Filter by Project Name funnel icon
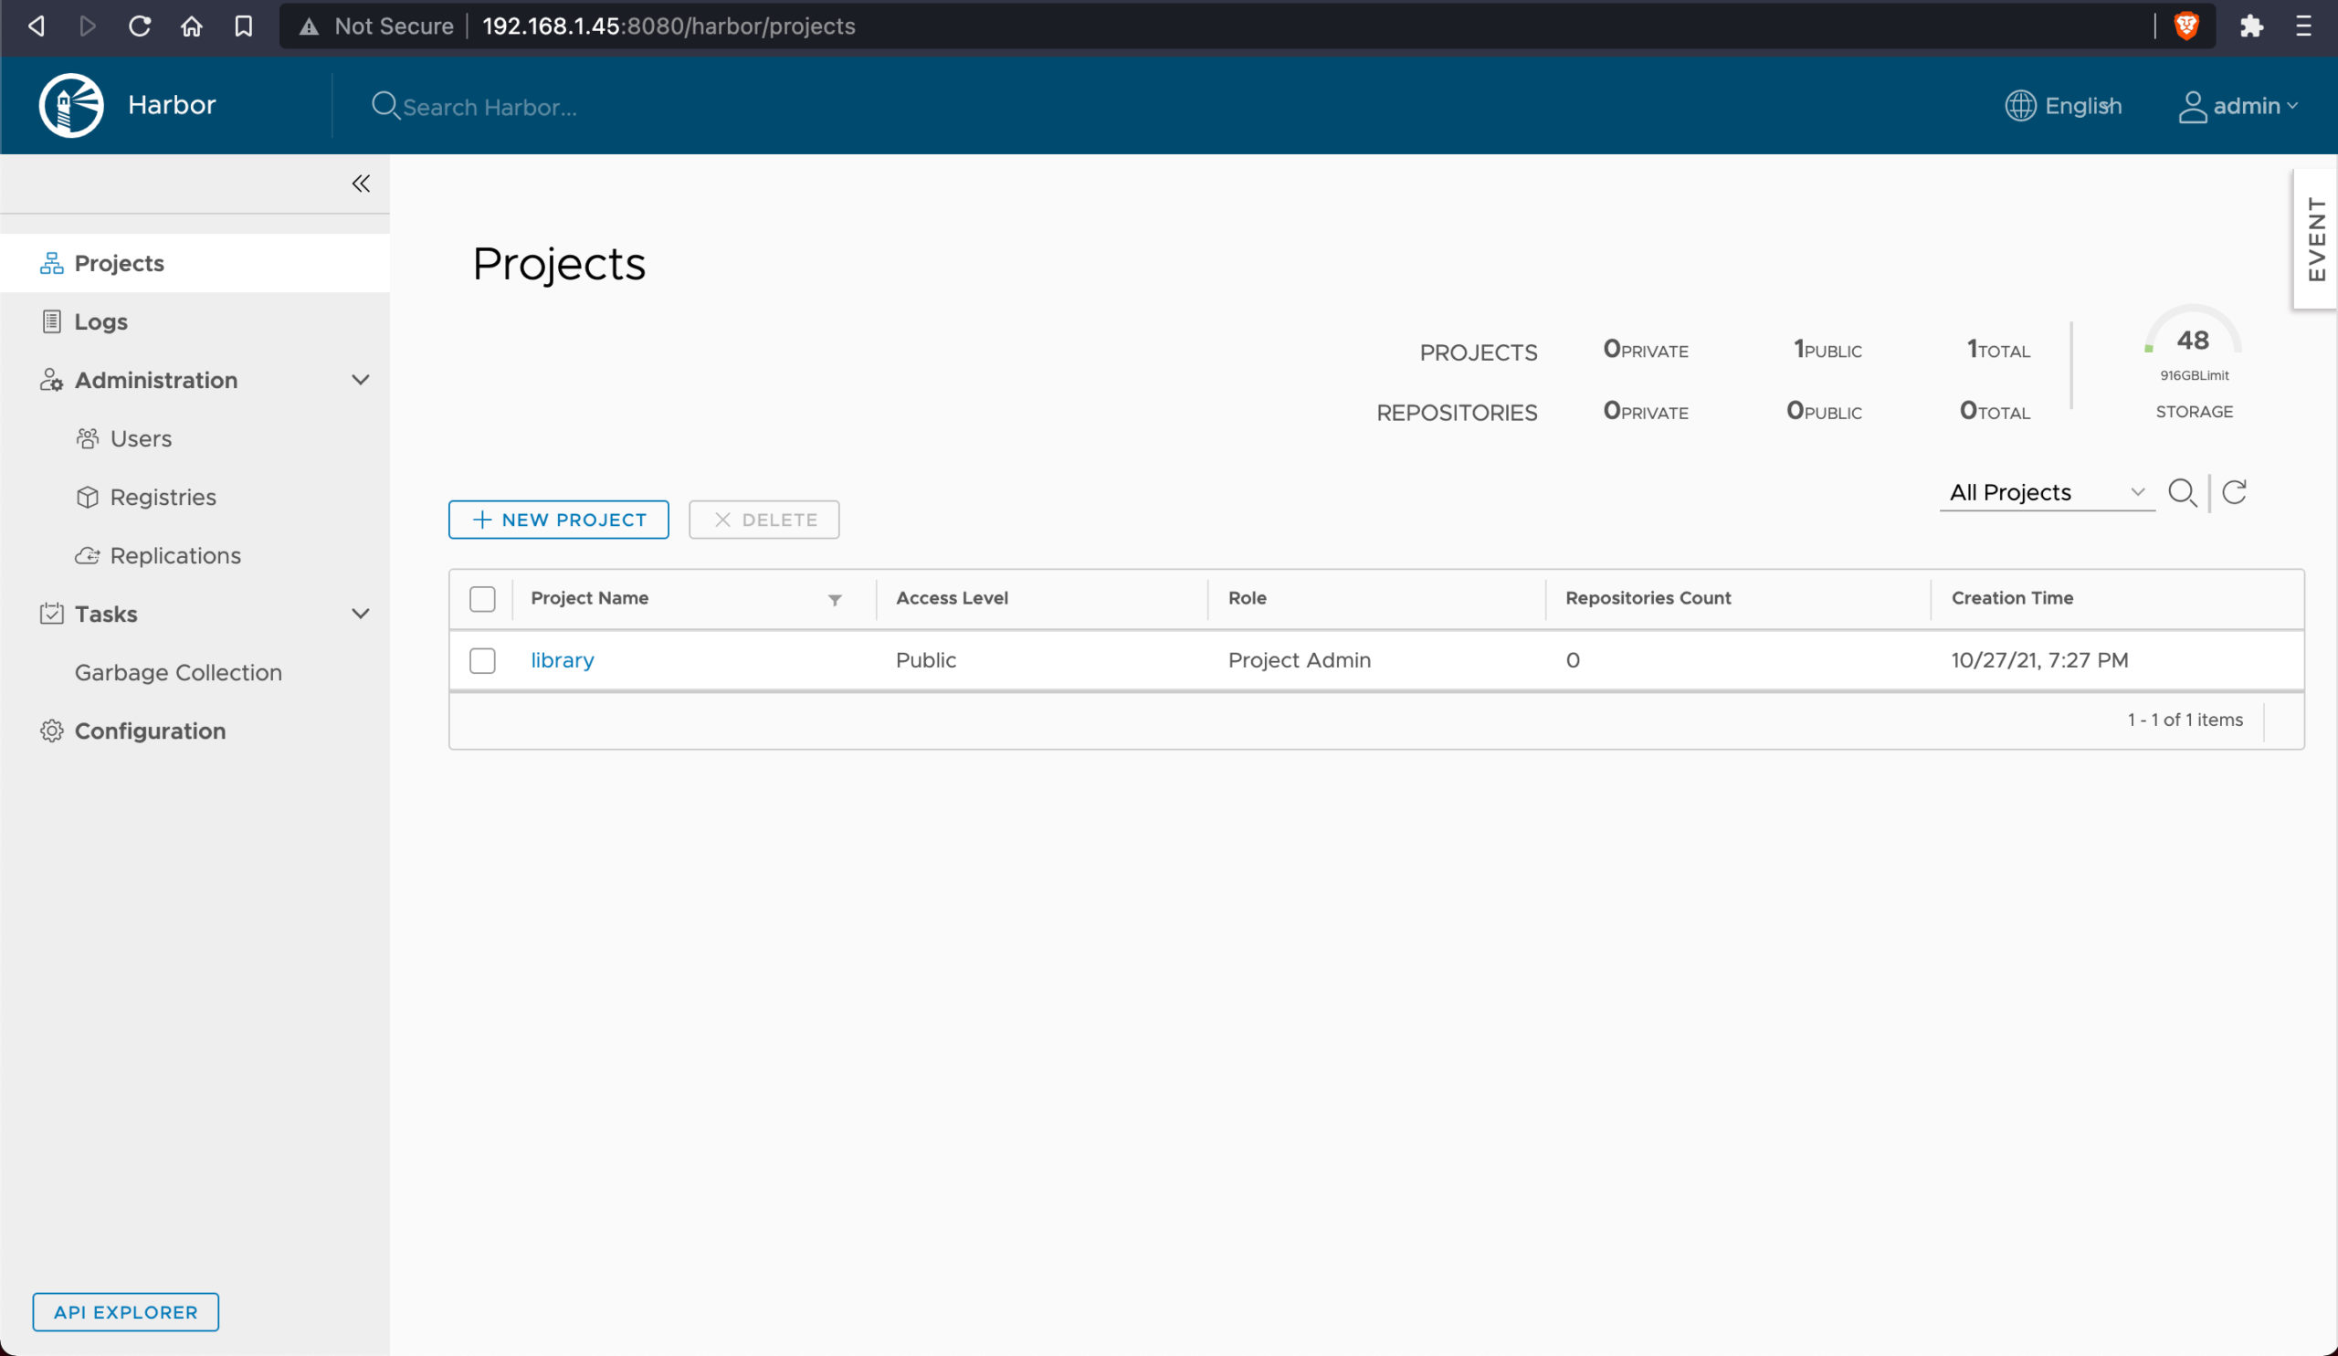This screenshot has height=1356, width=2338. [x=835, y=600]
